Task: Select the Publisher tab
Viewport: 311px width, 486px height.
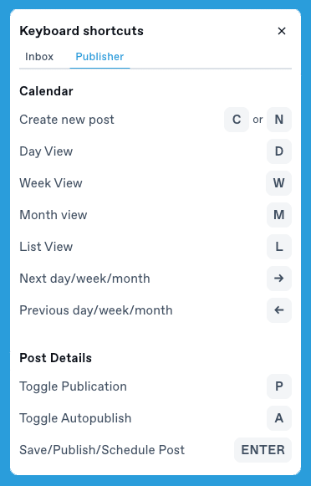Action: pos(99,57)
